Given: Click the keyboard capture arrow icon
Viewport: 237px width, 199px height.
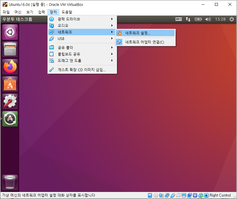Looking at the screenshot, I should pos(206,195).
